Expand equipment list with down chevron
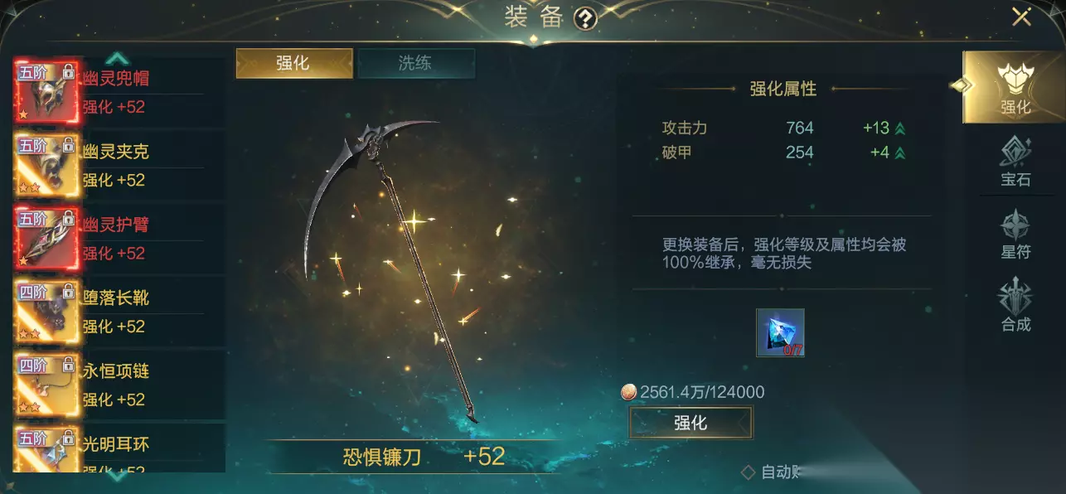The width and height of the screenshot is (1066, 494). (118, 476)
